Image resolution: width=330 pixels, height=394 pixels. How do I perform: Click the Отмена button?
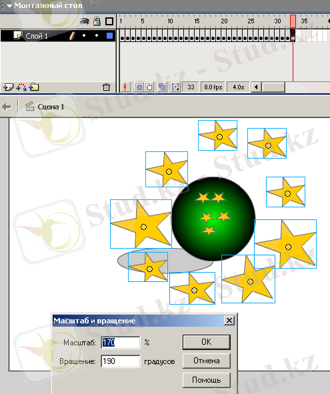(x=207, y=361)
